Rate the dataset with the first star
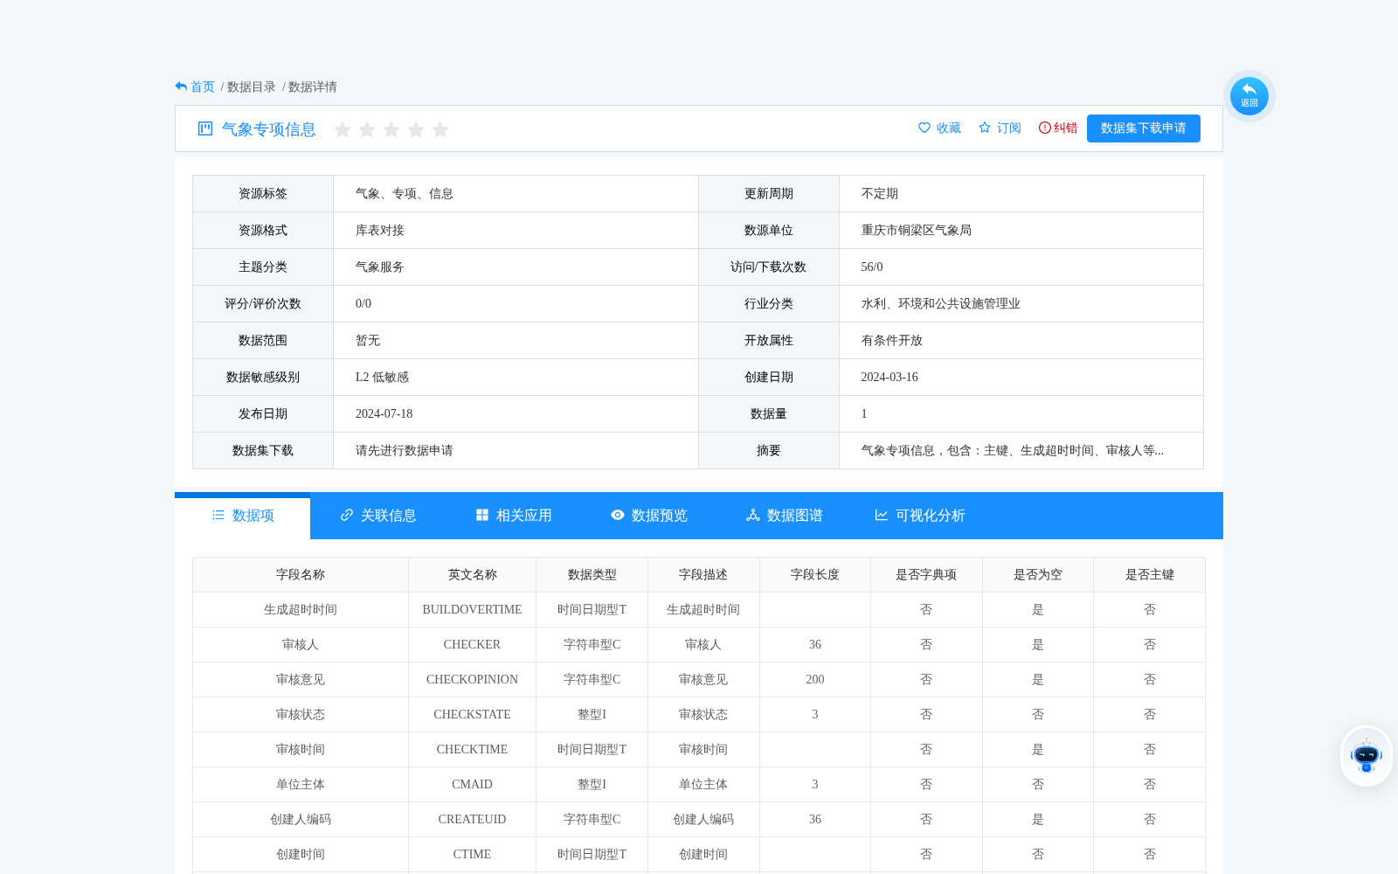 point(343,129)
